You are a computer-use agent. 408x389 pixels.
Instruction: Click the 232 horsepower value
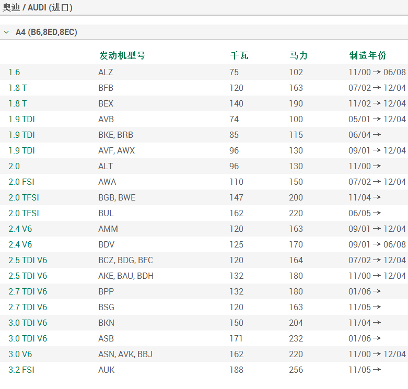(x=296, y=338)
